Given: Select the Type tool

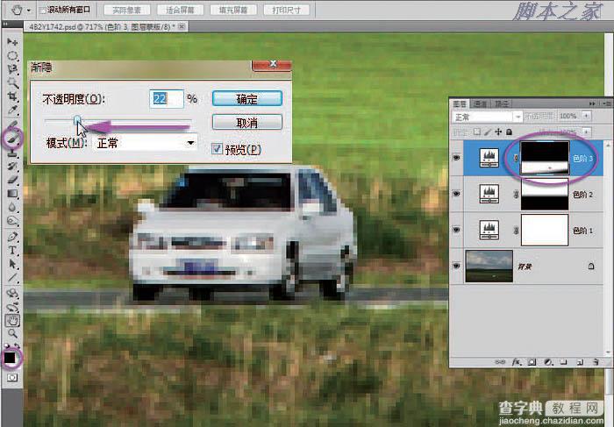Looking at the screenshot, I should [x=12, y=250].
